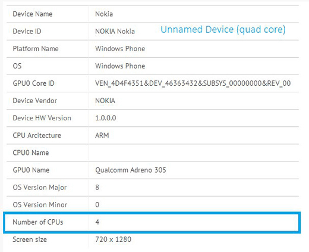
Task: Select the Qualcomm Adreno 305 value
Action: click(131, 170)
